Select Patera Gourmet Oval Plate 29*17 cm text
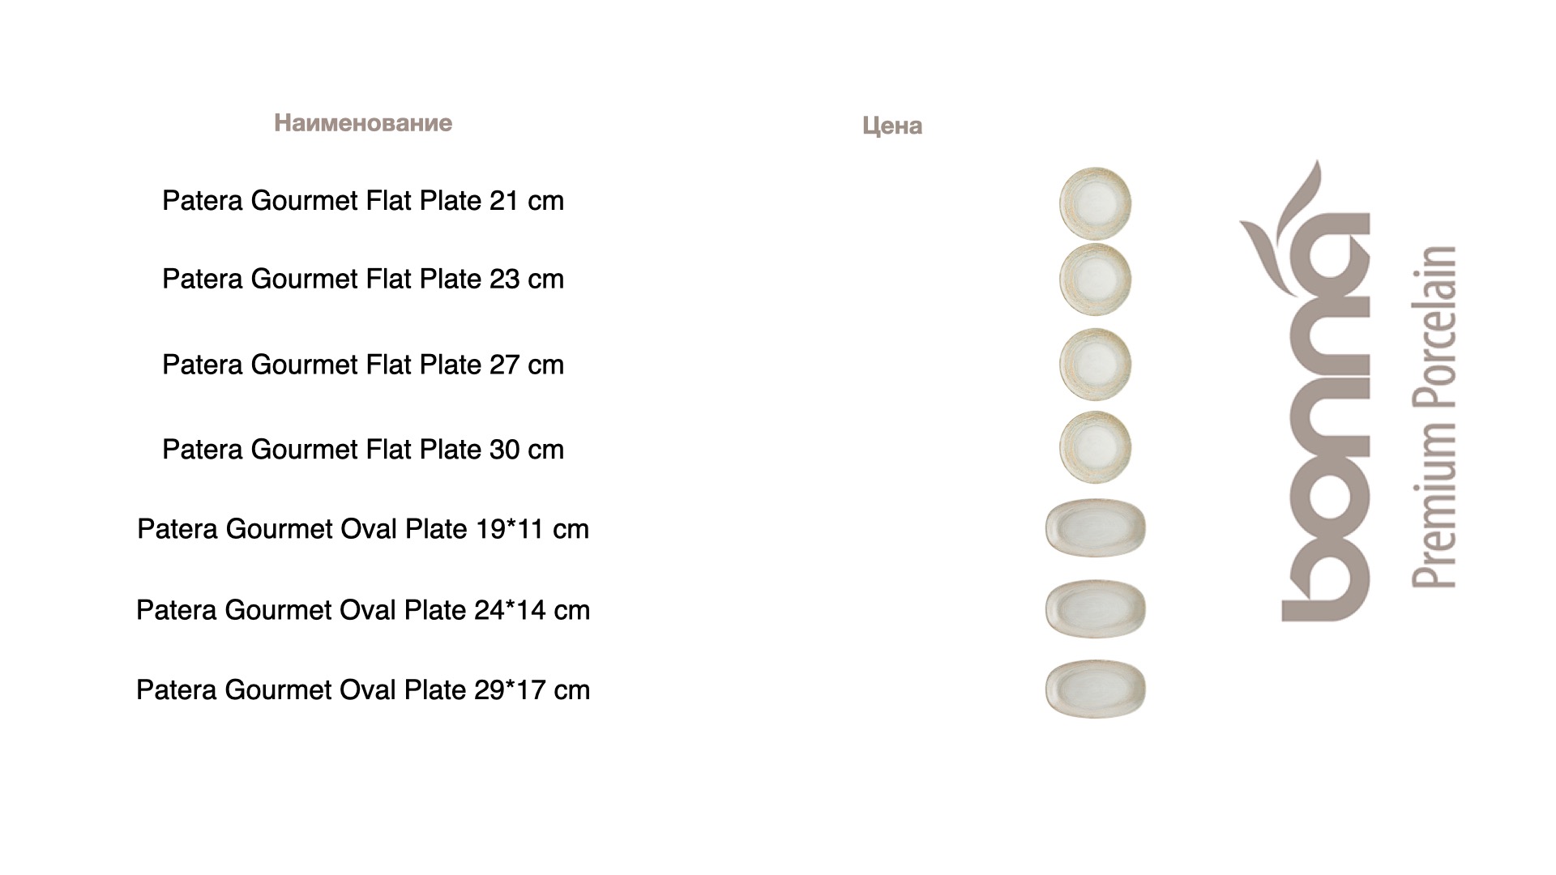This screenshot has height=875, width=1556. [363, 690]
